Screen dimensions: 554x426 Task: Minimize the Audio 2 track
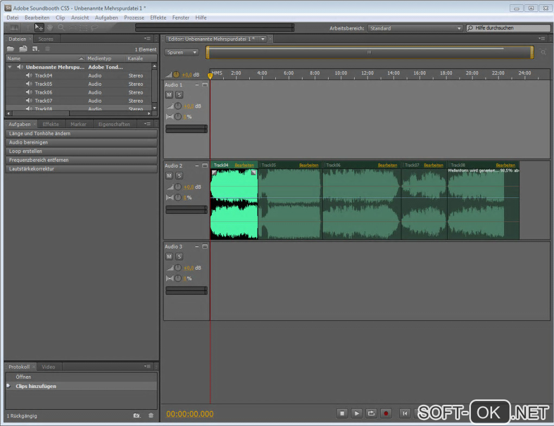(197, 166)
